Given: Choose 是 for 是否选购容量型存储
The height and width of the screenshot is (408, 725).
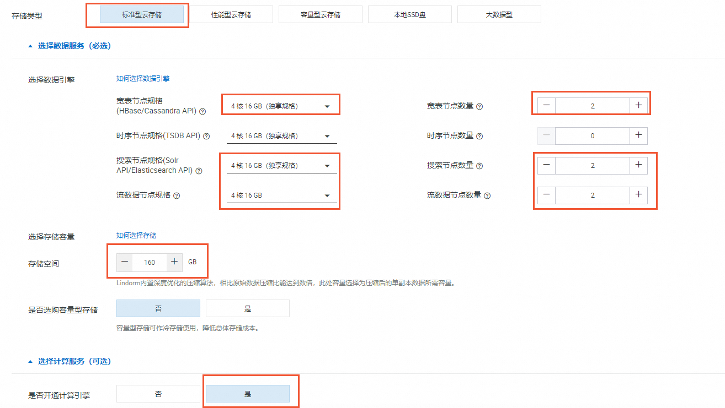Looking at the screenshot, I should click(x=248, y=308).
